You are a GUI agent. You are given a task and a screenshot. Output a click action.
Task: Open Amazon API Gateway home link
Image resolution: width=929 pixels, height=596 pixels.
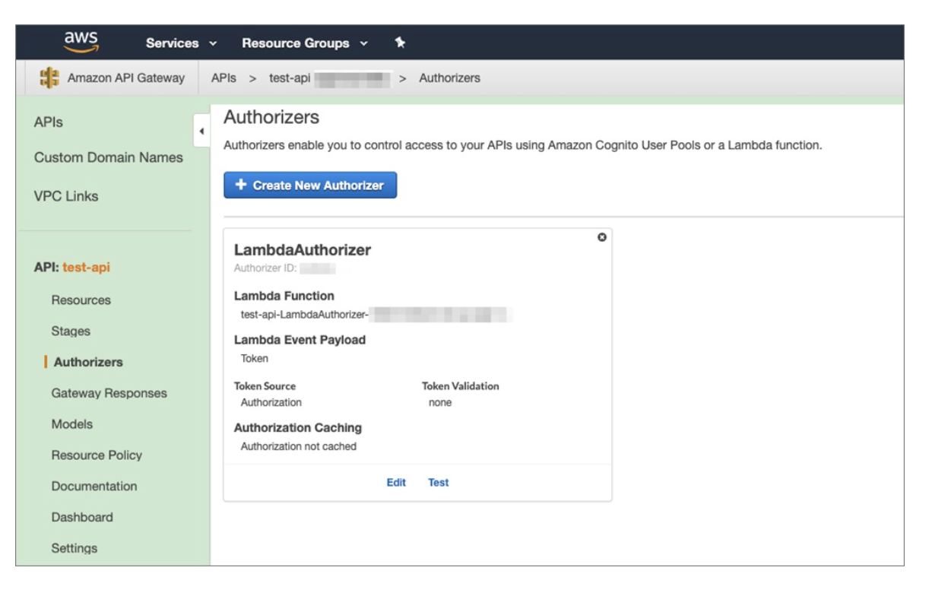click(x=126, y=78)
